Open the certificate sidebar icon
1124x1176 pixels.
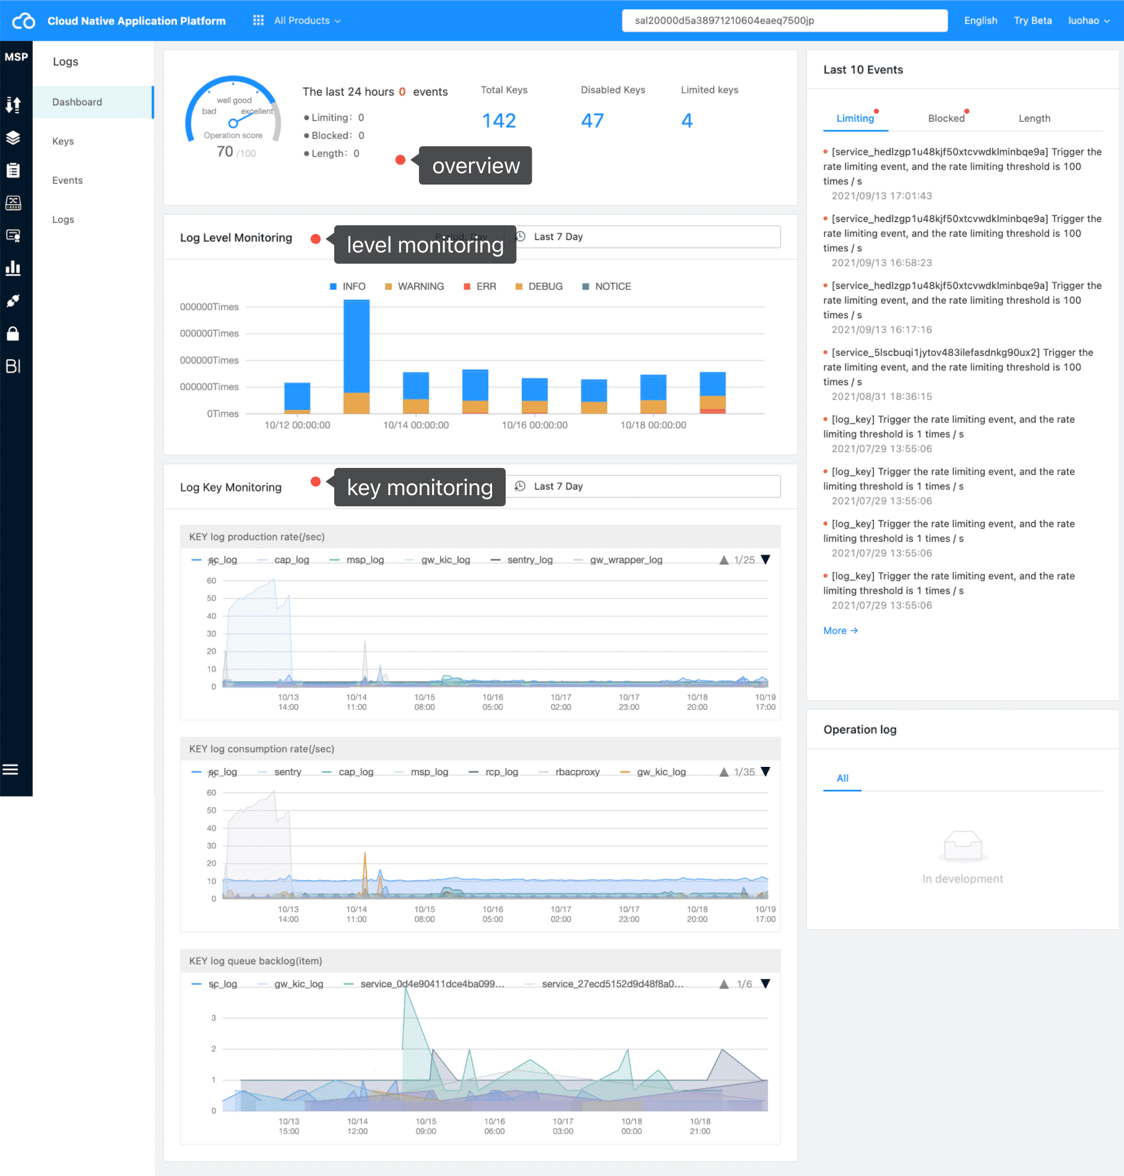tap(13, 236)
